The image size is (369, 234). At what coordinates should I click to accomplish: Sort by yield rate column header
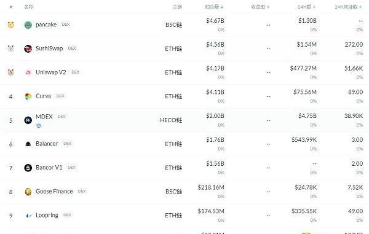(x=260, y=7)
